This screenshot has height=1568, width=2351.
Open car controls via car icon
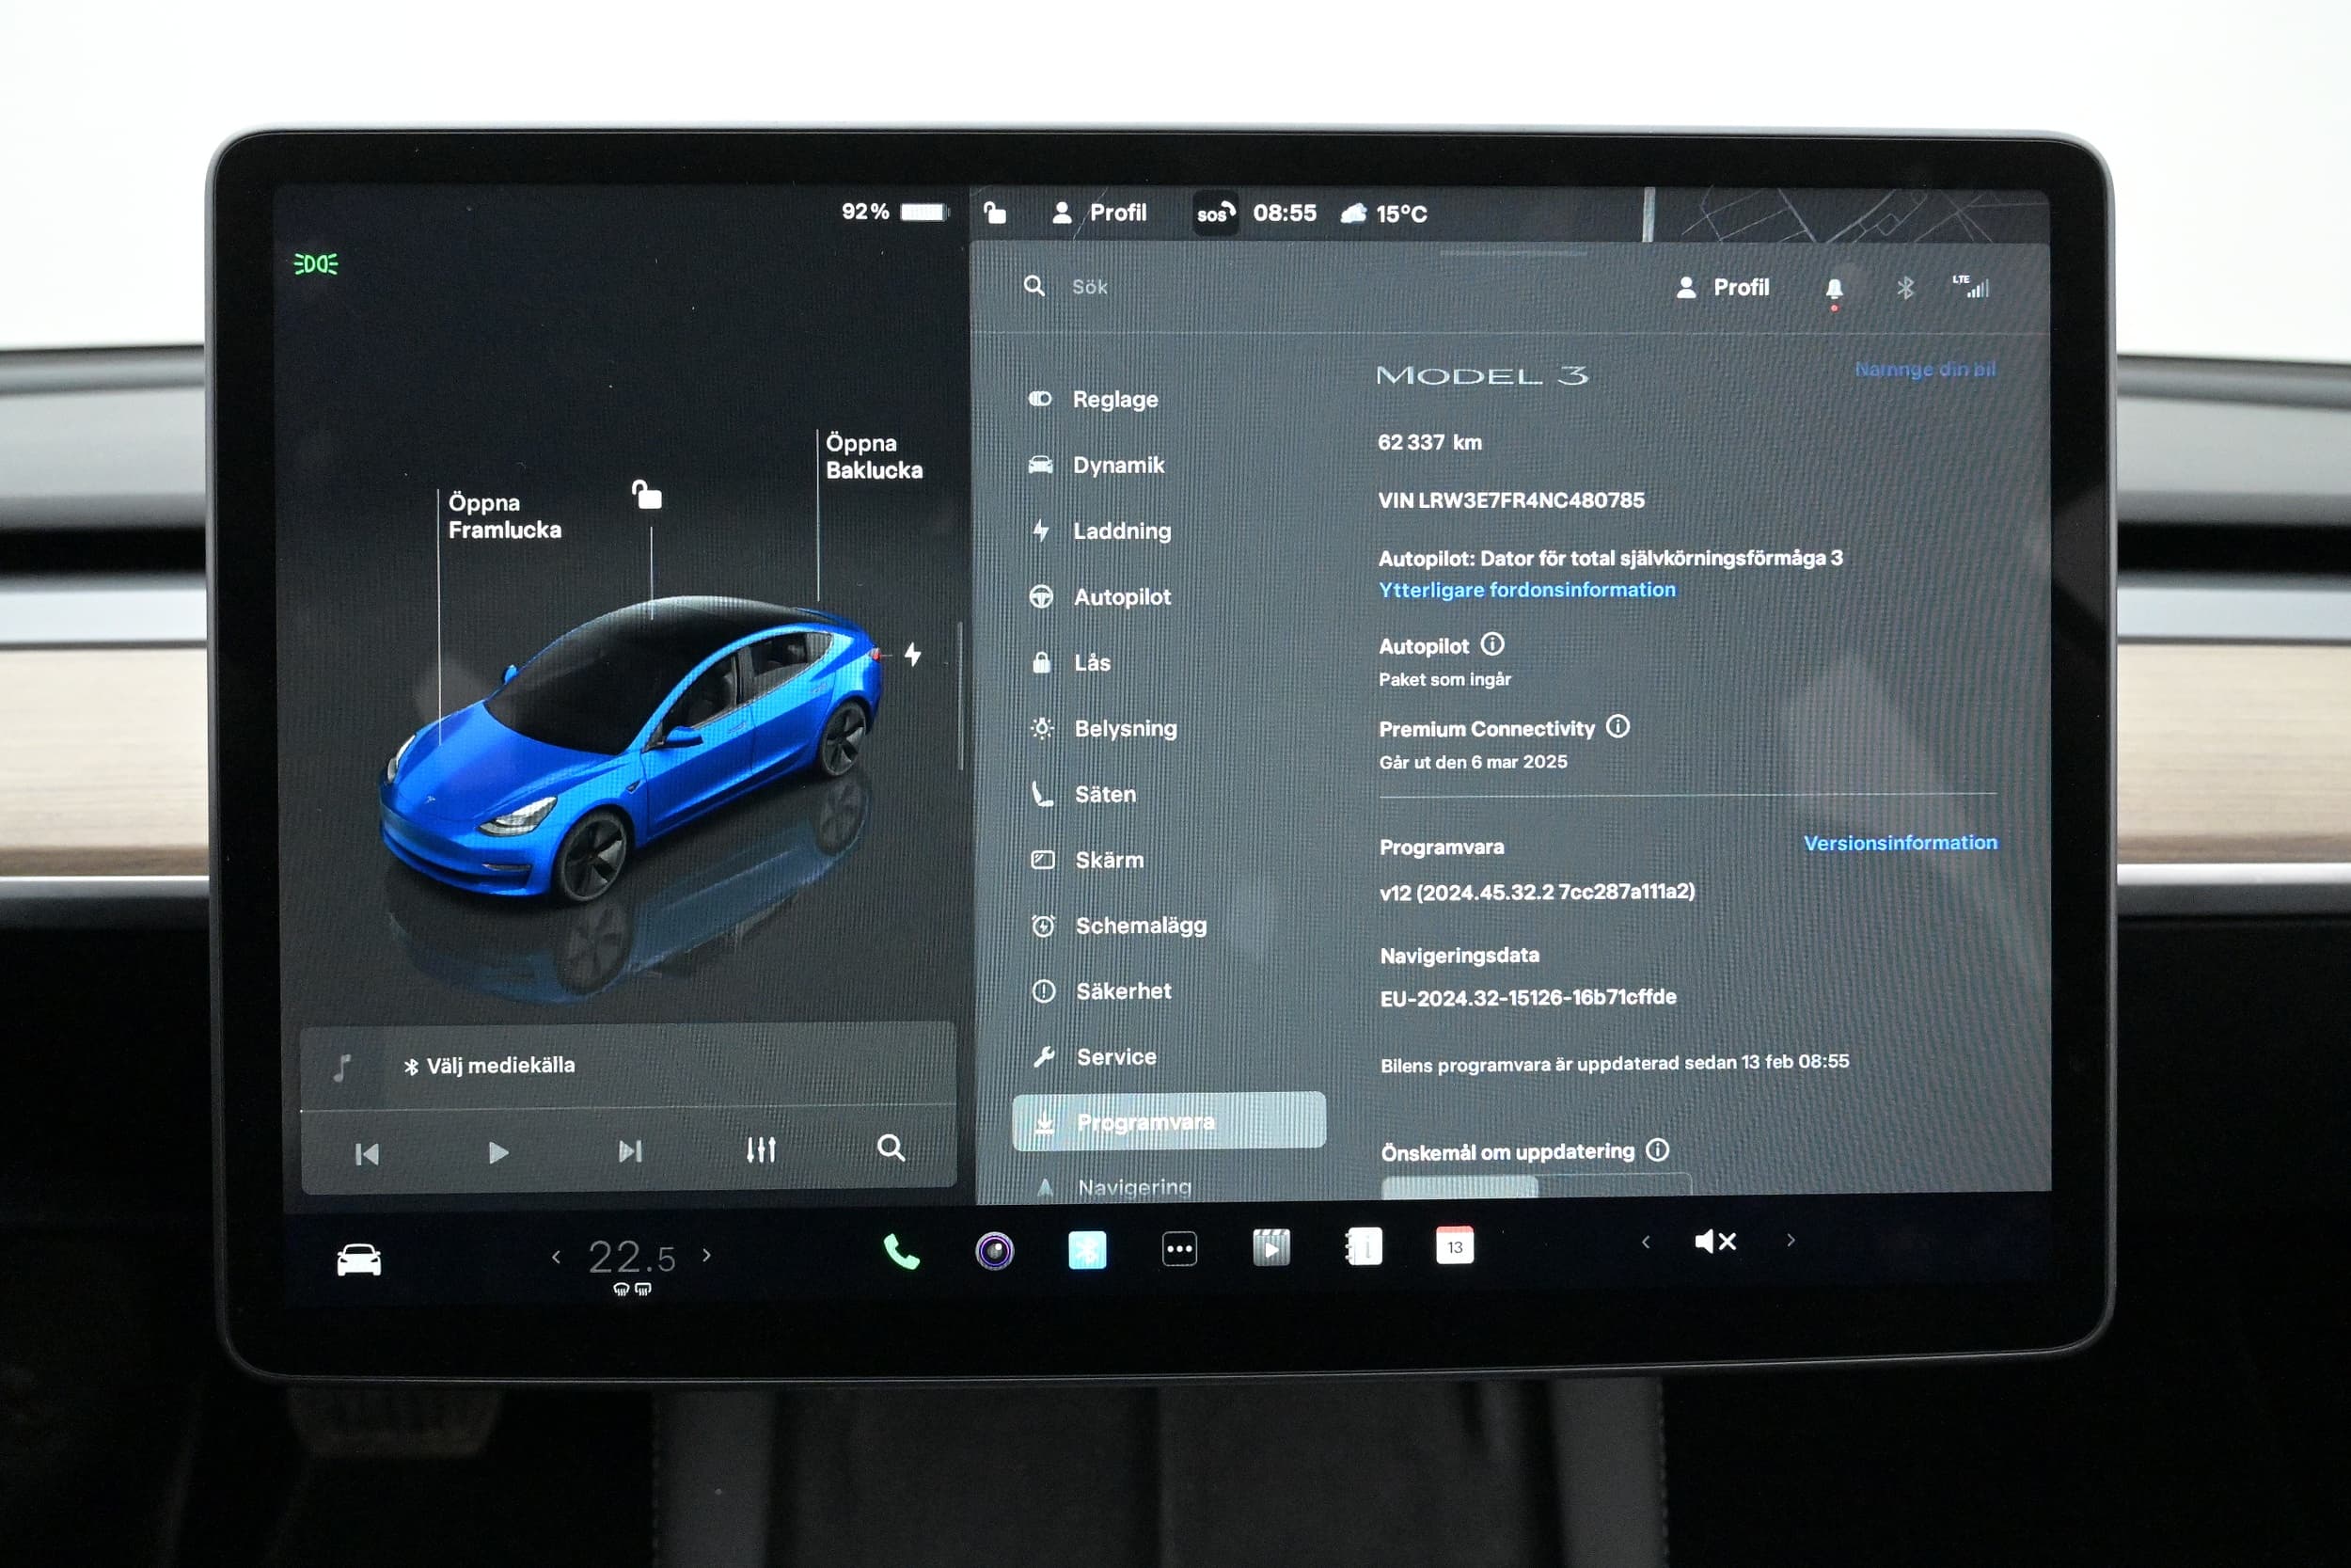(359, 1259)
